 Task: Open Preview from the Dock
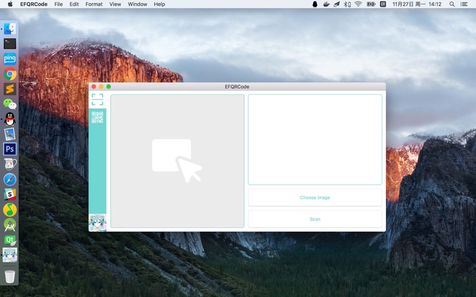(10, 134)
